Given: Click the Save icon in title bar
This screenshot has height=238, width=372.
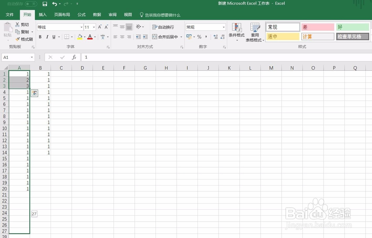Looking at the screenshot, I should (45, 4).
